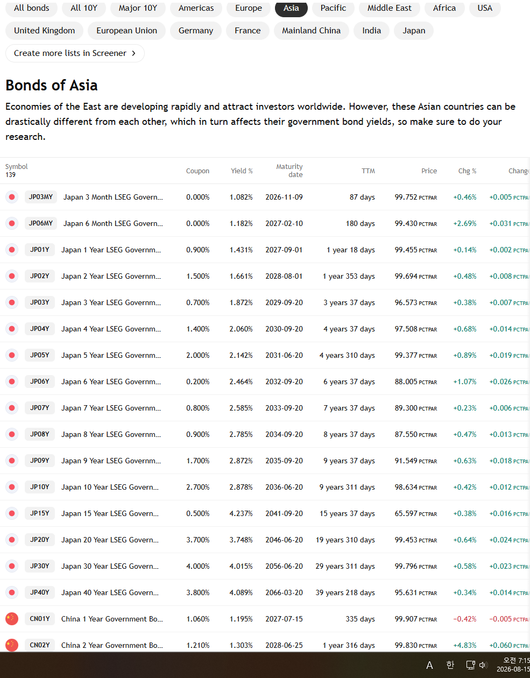Select the All 10Y tab
Viewport: 530px width, 678px height.
pyautogui.click(x=84, y=8)
